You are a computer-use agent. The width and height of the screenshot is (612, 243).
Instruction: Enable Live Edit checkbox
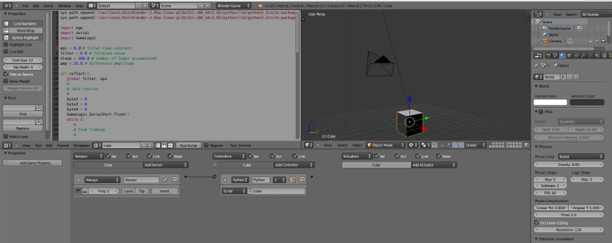point(6,51)
